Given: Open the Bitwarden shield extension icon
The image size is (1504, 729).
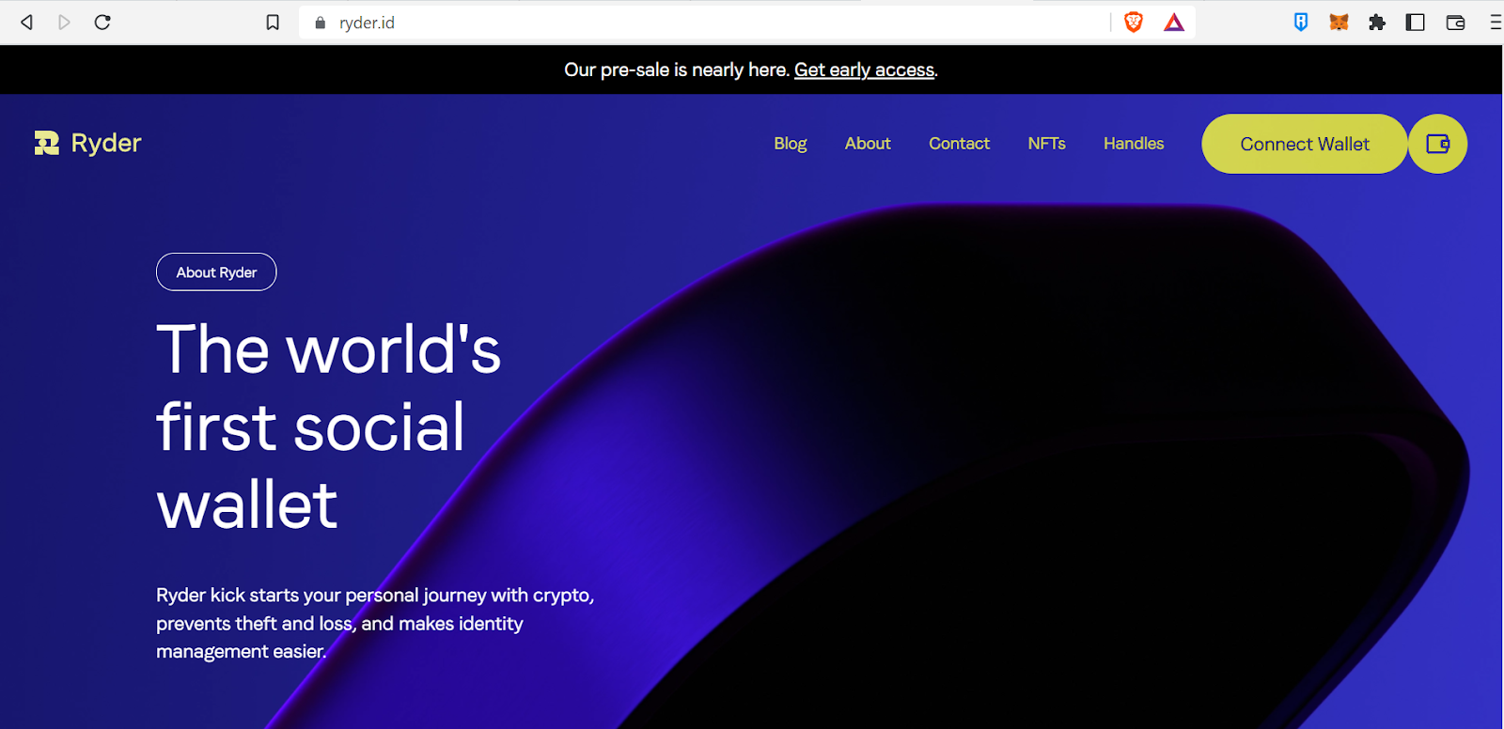Looking at the screenshot, I should coord(1301,23).
